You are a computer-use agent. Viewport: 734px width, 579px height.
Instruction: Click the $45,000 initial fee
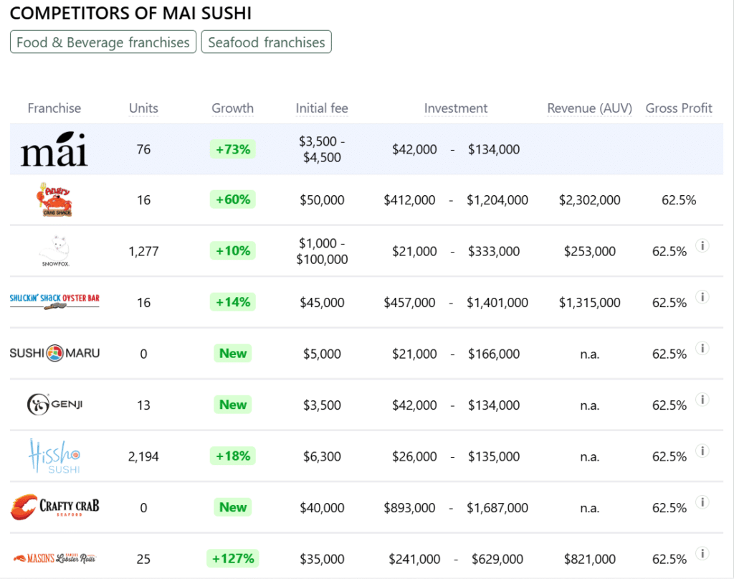(322, 303)
